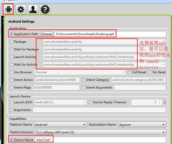This screenshot has height=144, width=172.
Task: Enable the Wait for Activity checkbox
Action: 11,64
